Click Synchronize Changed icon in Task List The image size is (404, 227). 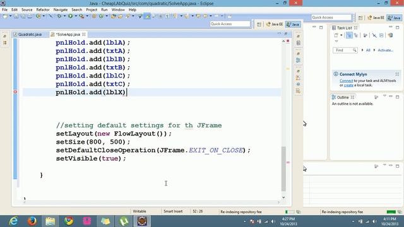click(390, 35)
